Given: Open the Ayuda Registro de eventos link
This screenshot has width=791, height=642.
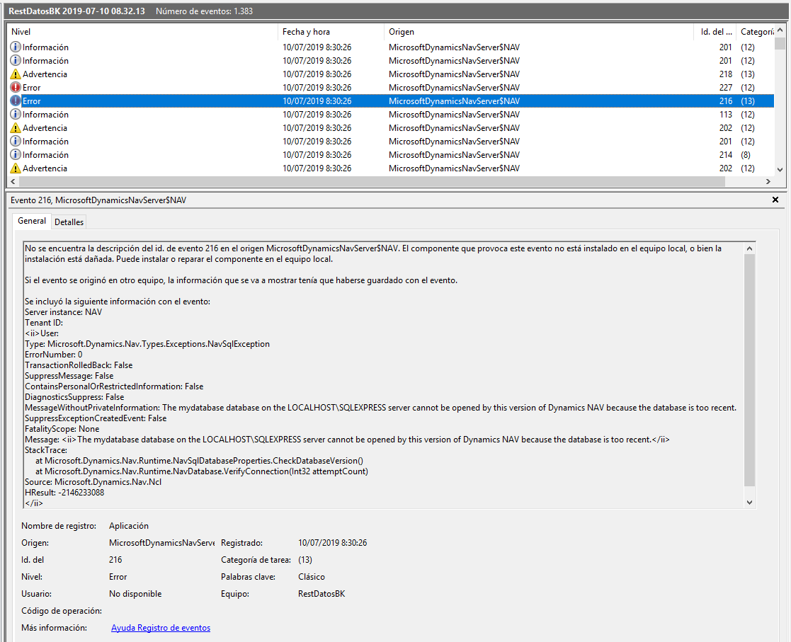Looking at the screenshot, I should coord(160,627).
